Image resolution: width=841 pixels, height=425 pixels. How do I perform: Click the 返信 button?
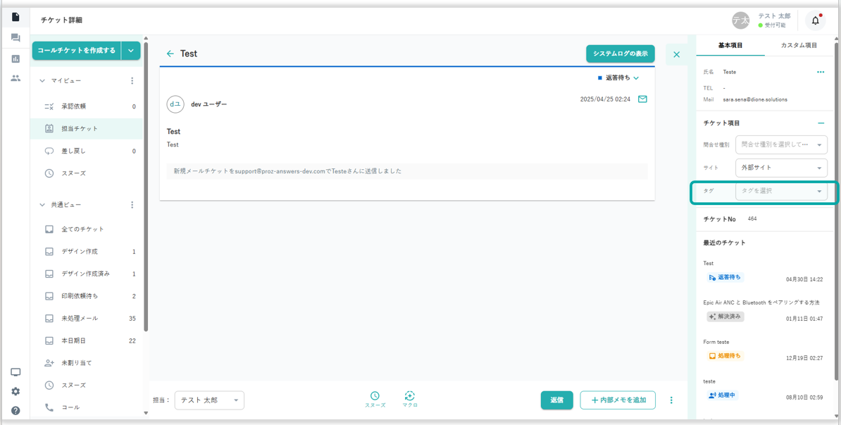[556, 400]
